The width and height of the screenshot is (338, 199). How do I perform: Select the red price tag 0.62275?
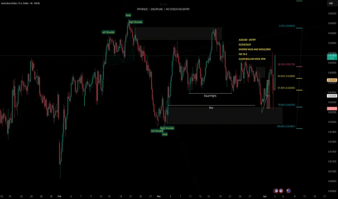tap(332, 109)
